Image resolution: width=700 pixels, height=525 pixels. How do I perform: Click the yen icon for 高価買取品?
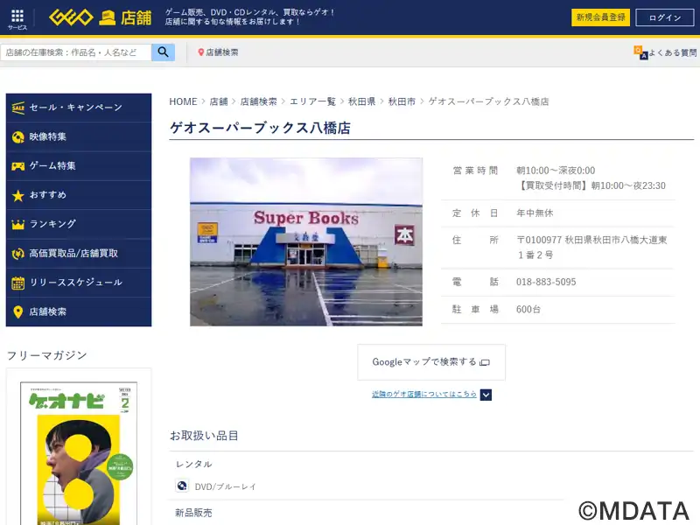pos(17,254)
